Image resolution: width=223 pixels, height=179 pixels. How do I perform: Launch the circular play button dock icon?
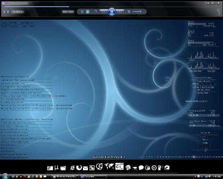(x=154, y=168)
